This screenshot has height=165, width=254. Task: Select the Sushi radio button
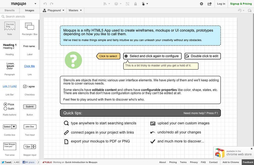(5, 108)
